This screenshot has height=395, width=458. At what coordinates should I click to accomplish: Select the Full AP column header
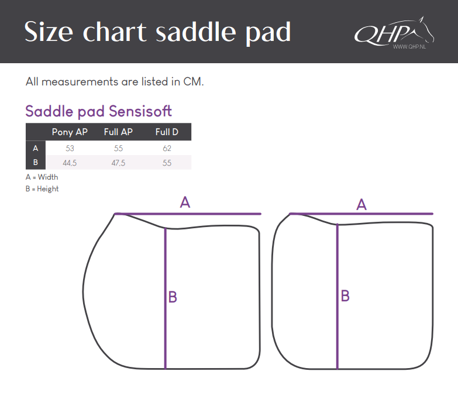[118, 132]
